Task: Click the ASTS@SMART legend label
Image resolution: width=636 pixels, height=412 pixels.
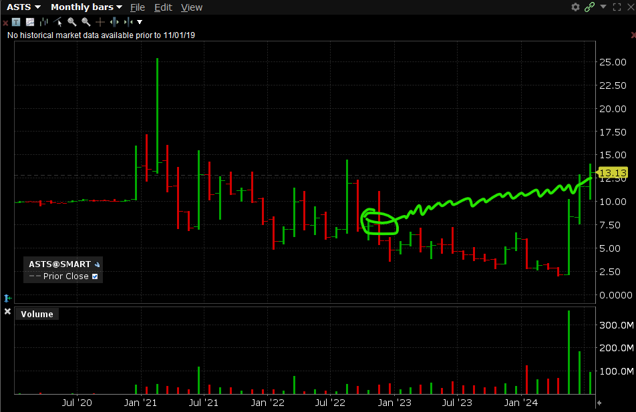Action: point(59,264)
